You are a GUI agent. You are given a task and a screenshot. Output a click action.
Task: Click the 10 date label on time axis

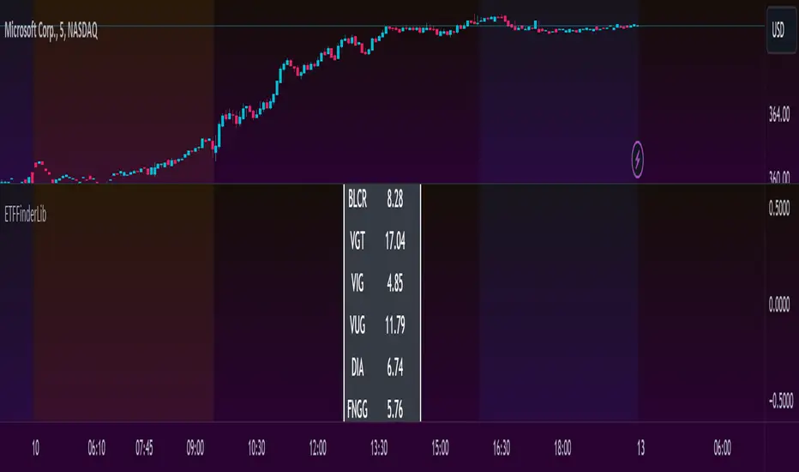35,448
